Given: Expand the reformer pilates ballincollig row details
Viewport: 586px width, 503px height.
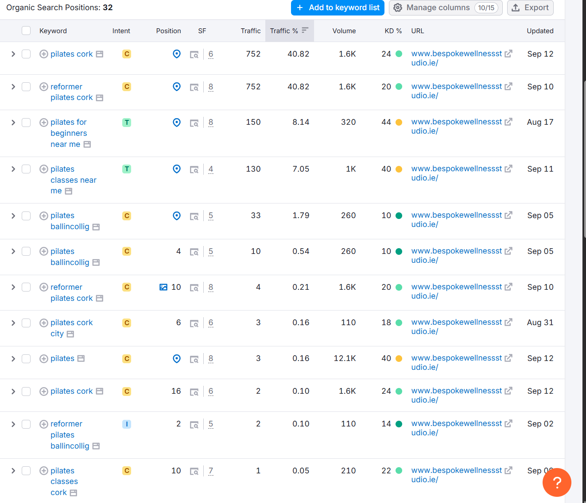Looking at the screenshot, I should point(13,424).
